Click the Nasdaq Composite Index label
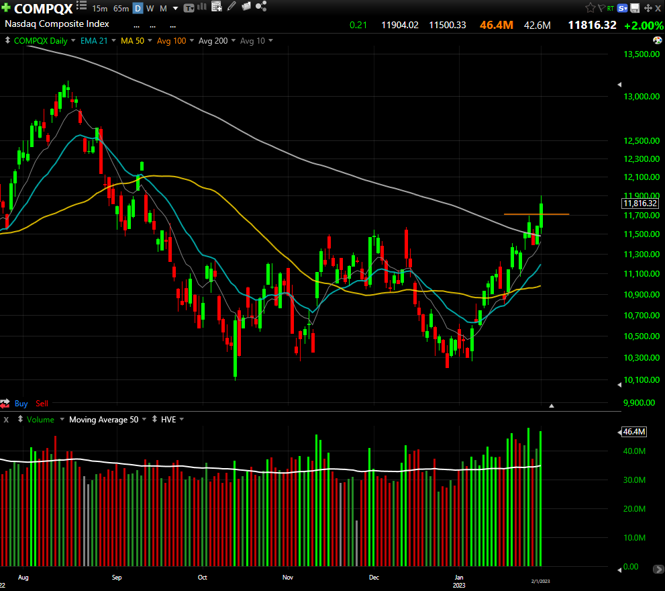The height and width of the screenshot is (591, 665). click(x=57, y=24)
